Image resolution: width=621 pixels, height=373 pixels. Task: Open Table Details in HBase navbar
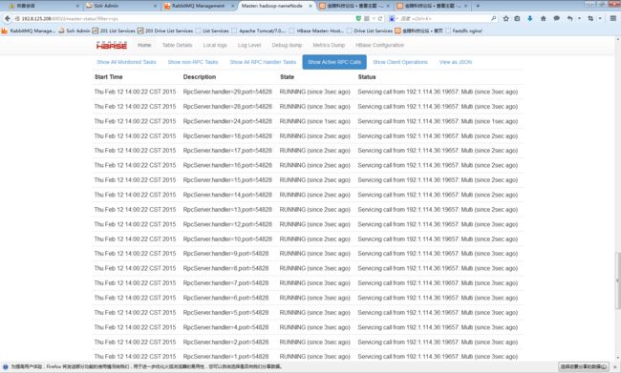(177, 45)
